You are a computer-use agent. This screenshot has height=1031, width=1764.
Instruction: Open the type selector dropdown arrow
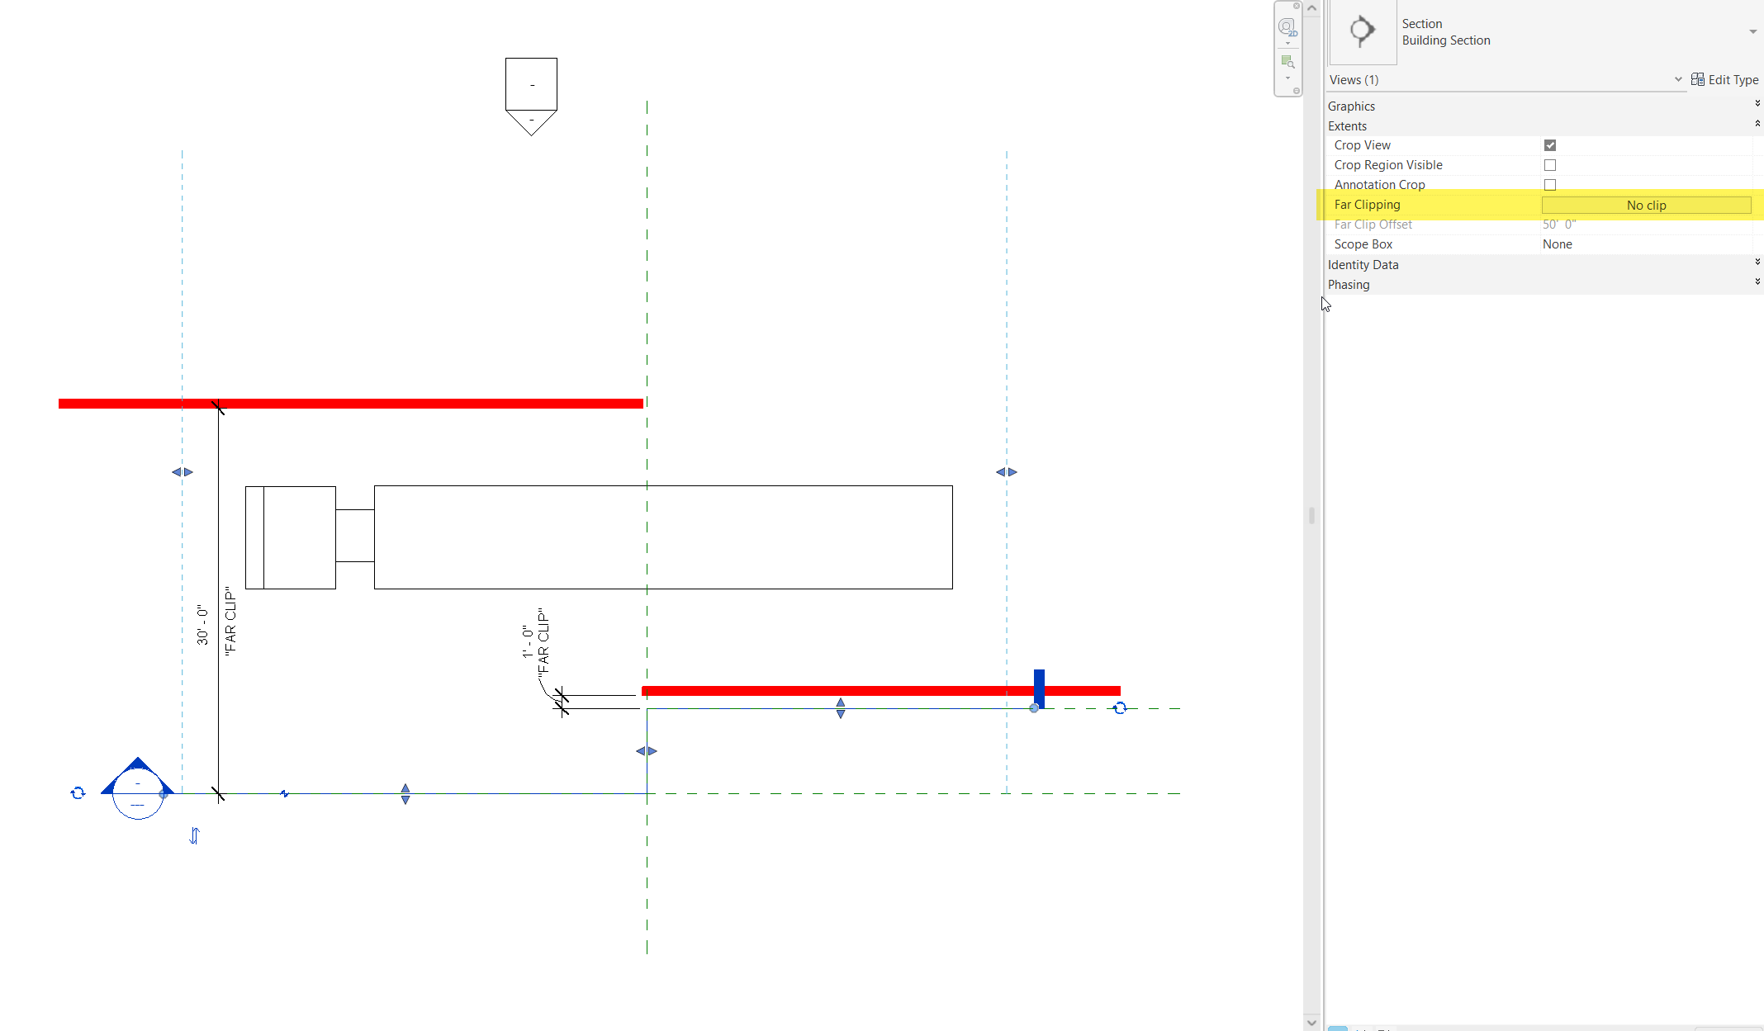pos(1752,31)
